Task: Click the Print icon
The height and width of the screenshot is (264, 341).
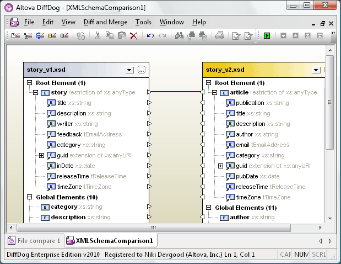Action: [220, 35]
